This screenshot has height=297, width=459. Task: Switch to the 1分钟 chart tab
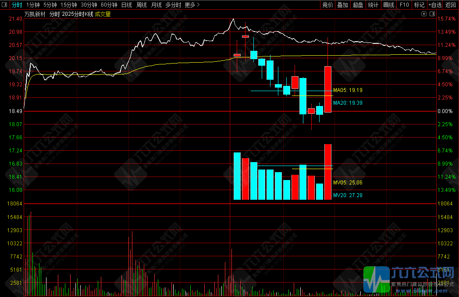tap(33, 5)
